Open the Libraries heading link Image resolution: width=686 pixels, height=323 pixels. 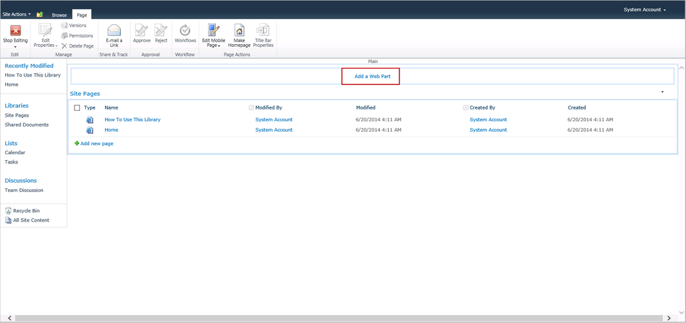[17, 105]
